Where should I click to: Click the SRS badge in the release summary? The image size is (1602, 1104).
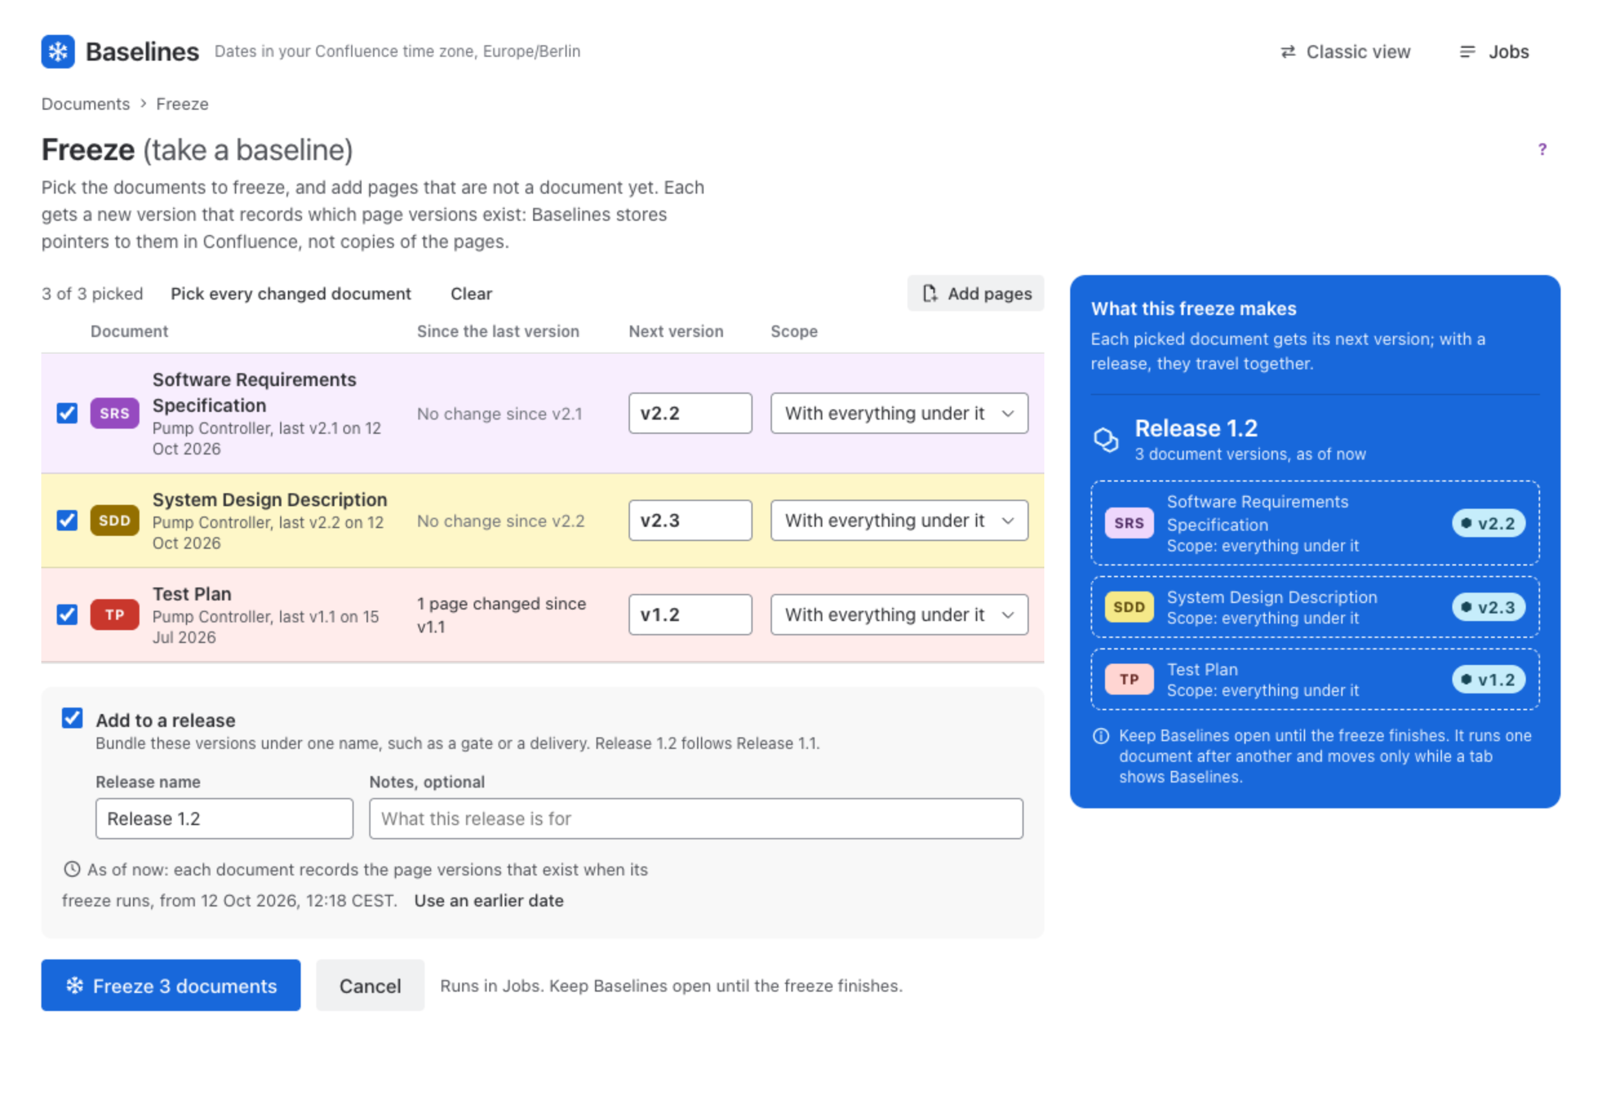point(1128,524)
